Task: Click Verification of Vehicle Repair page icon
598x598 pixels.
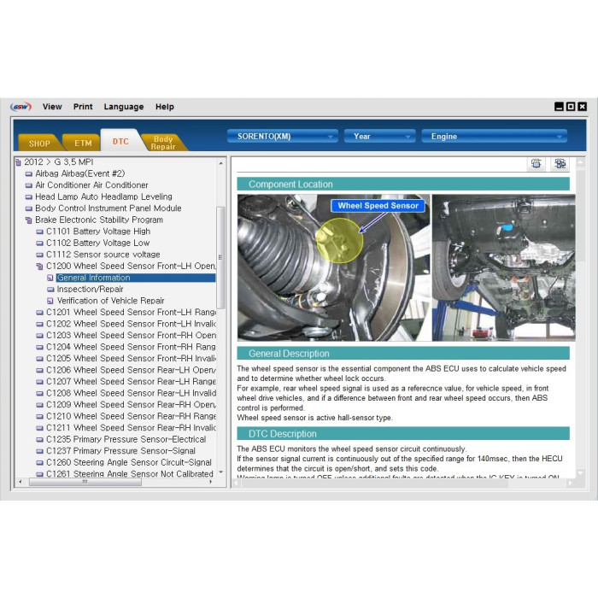Action: pyautogui.click(x=50, y=301)
